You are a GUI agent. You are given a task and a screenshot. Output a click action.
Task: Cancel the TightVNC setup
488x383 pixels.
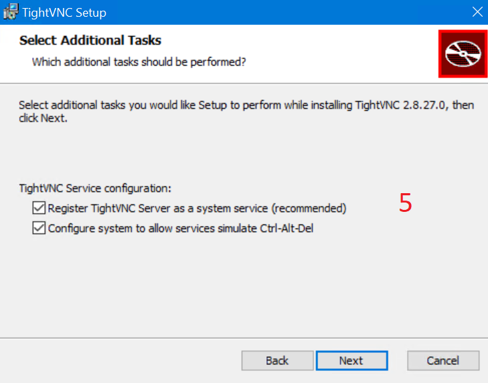[x=443, y=361]
